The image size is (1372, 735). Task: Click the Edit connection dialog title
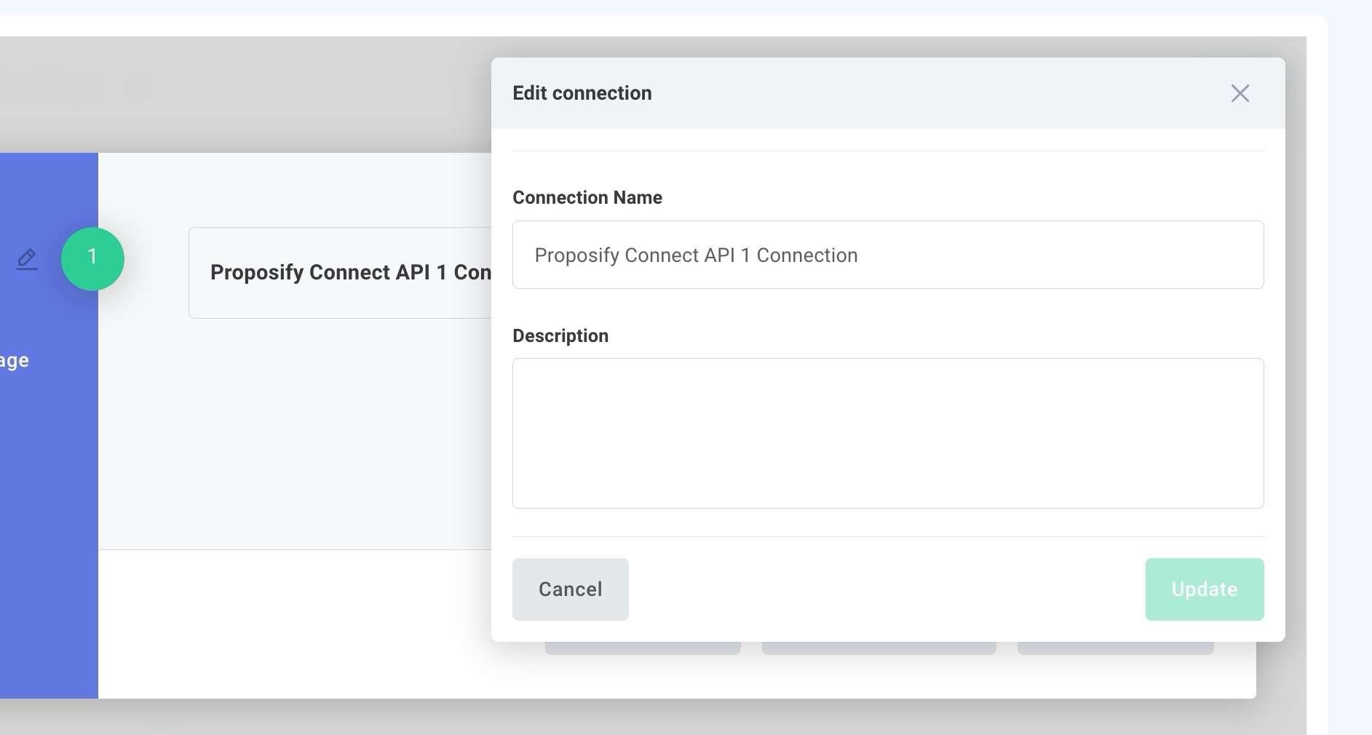[582, 93]
